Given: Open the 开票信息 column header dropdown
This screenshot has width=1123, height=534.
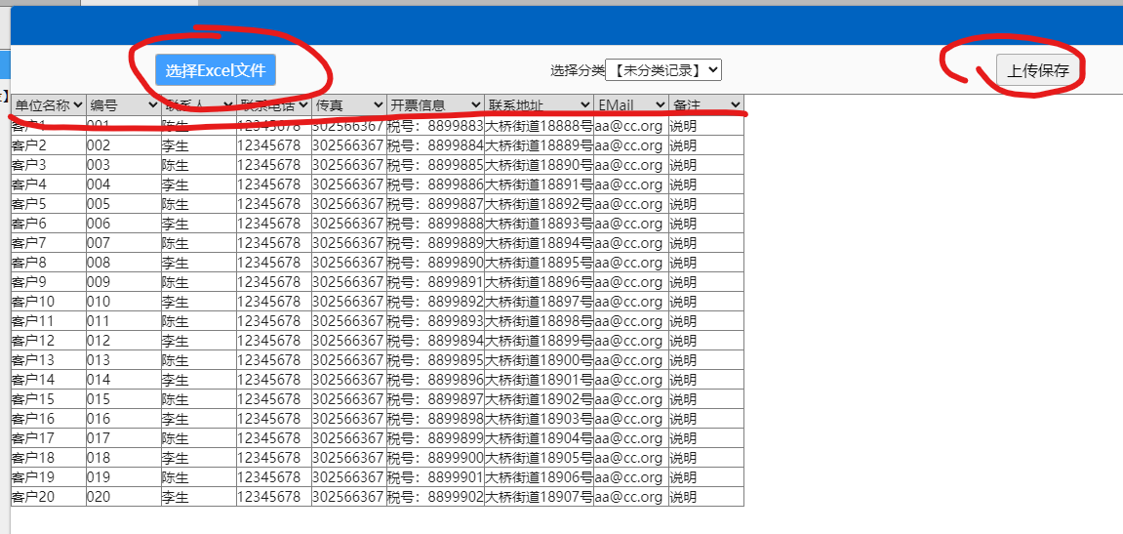Looking at the screenshot, I should click(435, 104).
